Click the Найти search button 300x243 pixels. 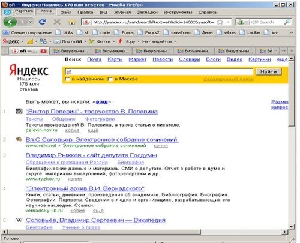coord(269,71)
